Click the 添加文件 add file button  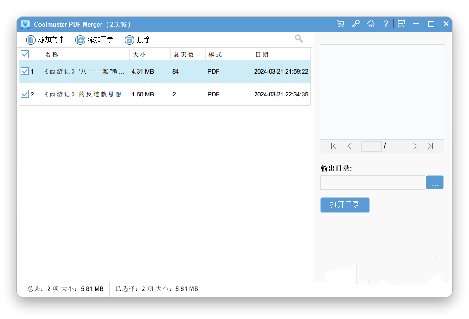coord(45,39)
